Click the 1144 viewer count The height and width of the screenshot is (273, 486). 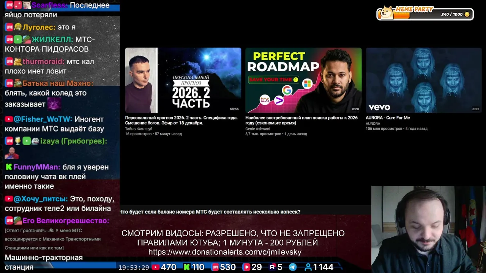pyautogui.click(x=323, y=267)
